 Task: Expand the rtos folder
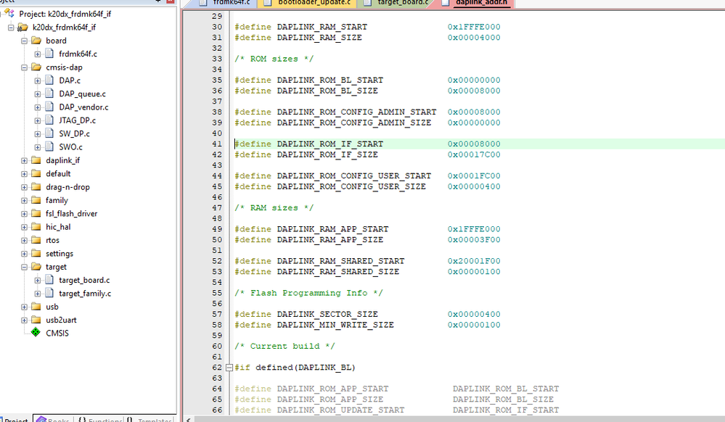pos(24,240)
